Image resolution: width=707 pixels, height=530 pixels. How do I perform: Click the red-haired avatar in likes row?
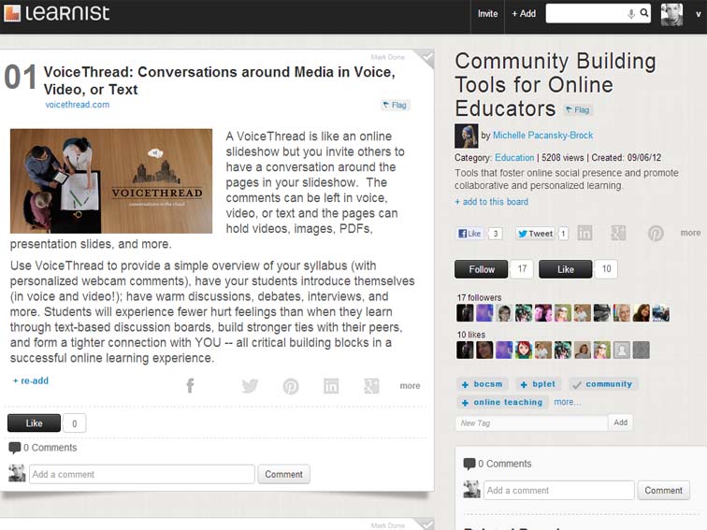click(x=524, y=350)
